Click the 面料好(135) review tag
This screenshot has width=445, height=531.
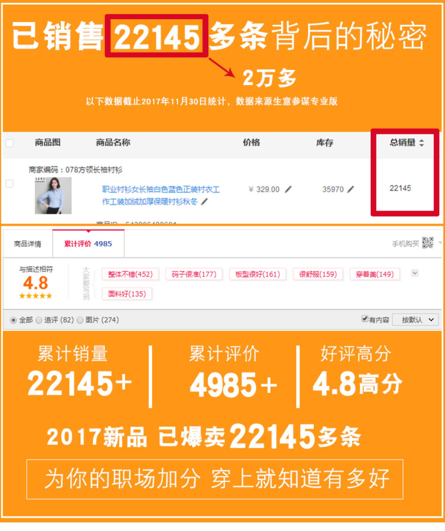127,294
